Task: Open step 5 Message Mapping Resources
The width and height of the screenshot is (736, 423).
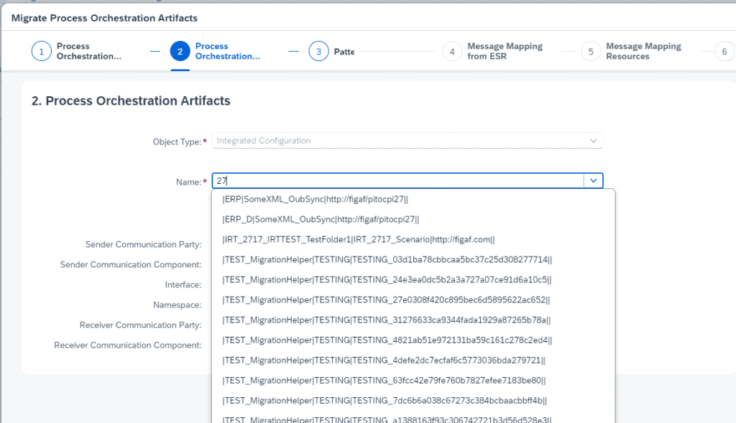Action: 643,51
